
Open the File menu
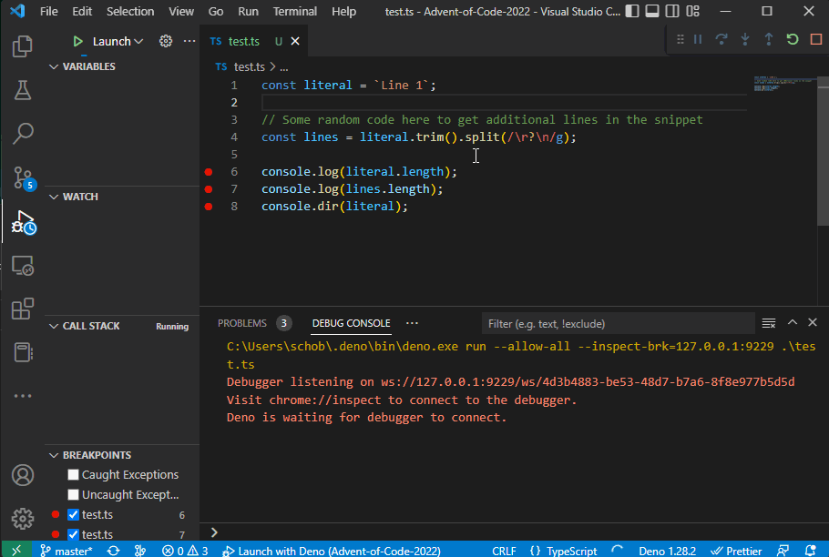tap(48, 11)
